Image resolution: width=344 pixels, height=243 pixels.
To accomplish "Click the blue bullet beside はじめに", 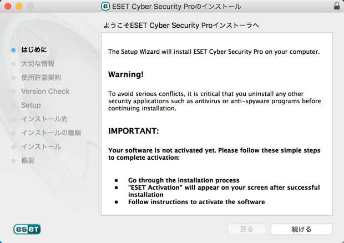I will tap(13, 50).
